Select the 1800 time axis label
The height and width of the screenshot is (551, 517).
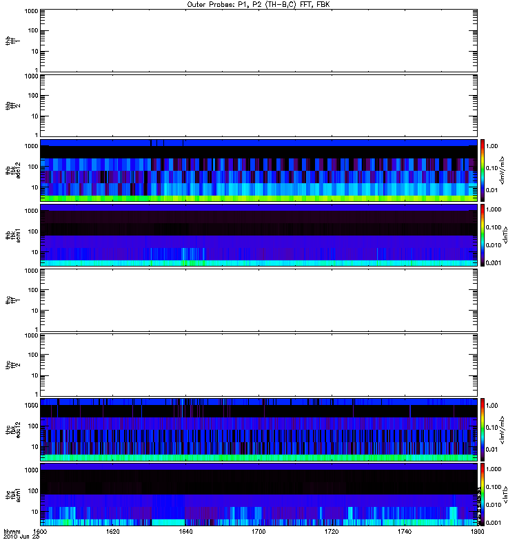477,532
